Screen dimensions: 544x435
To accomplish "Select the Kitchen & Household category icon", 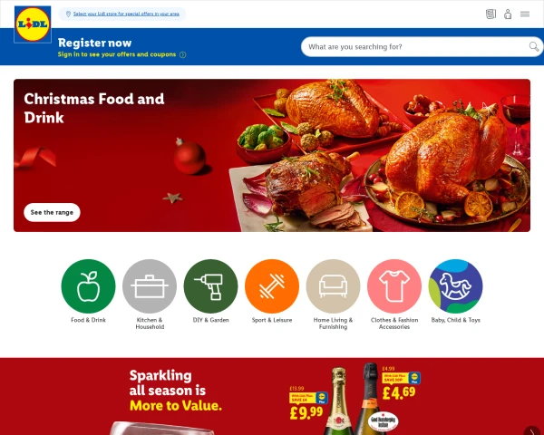I will (x=150, y=286).
